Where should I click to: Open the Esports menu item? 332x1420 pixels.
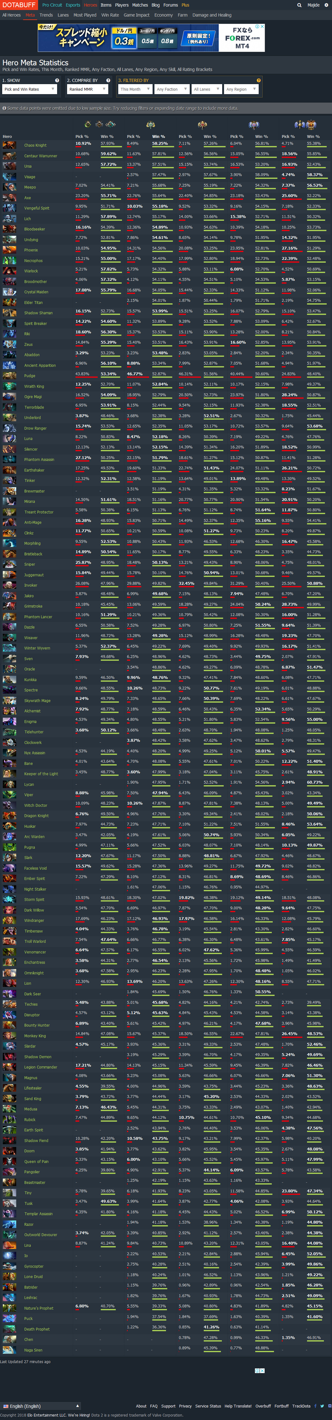[73, 5]
